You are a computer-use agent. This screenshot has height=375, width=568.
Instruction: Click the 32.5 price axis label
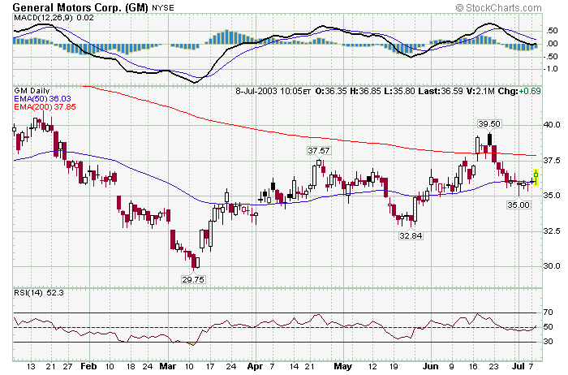551,231
